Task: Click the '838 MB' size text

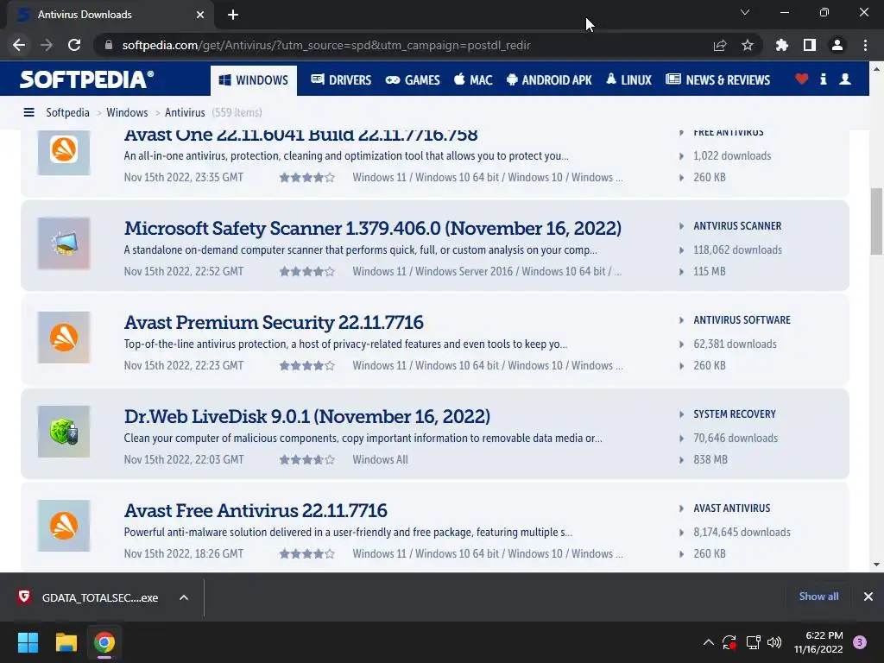Action: coord(710,459)
